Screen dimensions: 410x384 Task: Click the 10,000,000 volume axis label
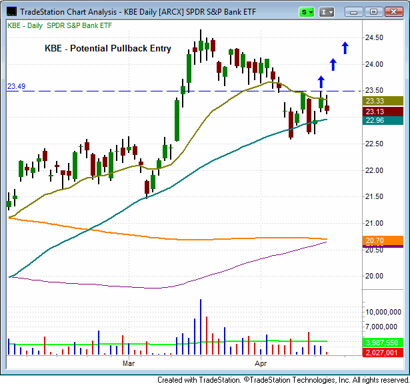pos(383,313)
